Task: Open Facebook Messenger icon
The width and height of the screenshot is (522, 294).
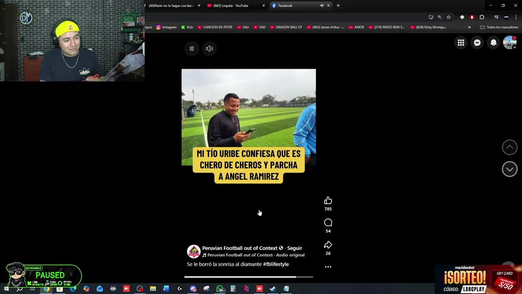Action: tap(477, 42)
